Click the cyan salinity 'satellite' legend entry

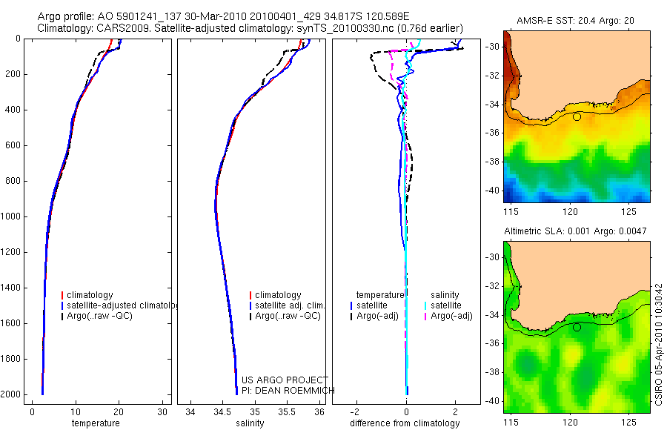click(x=443, y=305)
